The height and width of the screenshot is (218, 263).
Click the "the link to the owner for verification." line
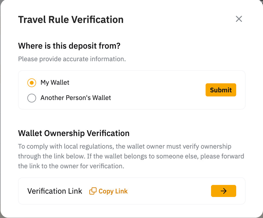coord(71,166)
